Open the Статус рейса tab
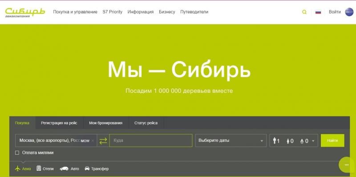Image resolution: width=356 pixels, height=177 pixels. (146, 123)
